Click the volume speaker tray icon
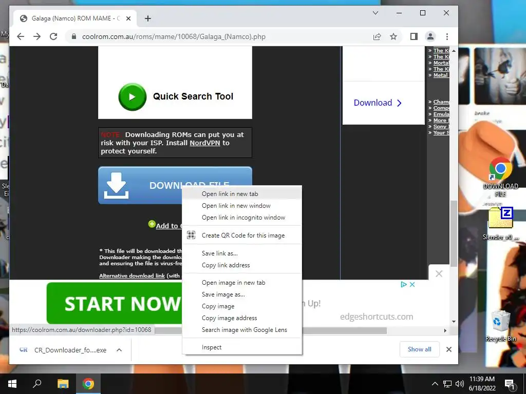This screenshot has width=526, height=394. [x=460, y=384]
